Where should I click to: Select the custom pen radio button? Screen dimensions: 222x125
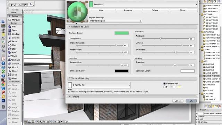[164, 87]
